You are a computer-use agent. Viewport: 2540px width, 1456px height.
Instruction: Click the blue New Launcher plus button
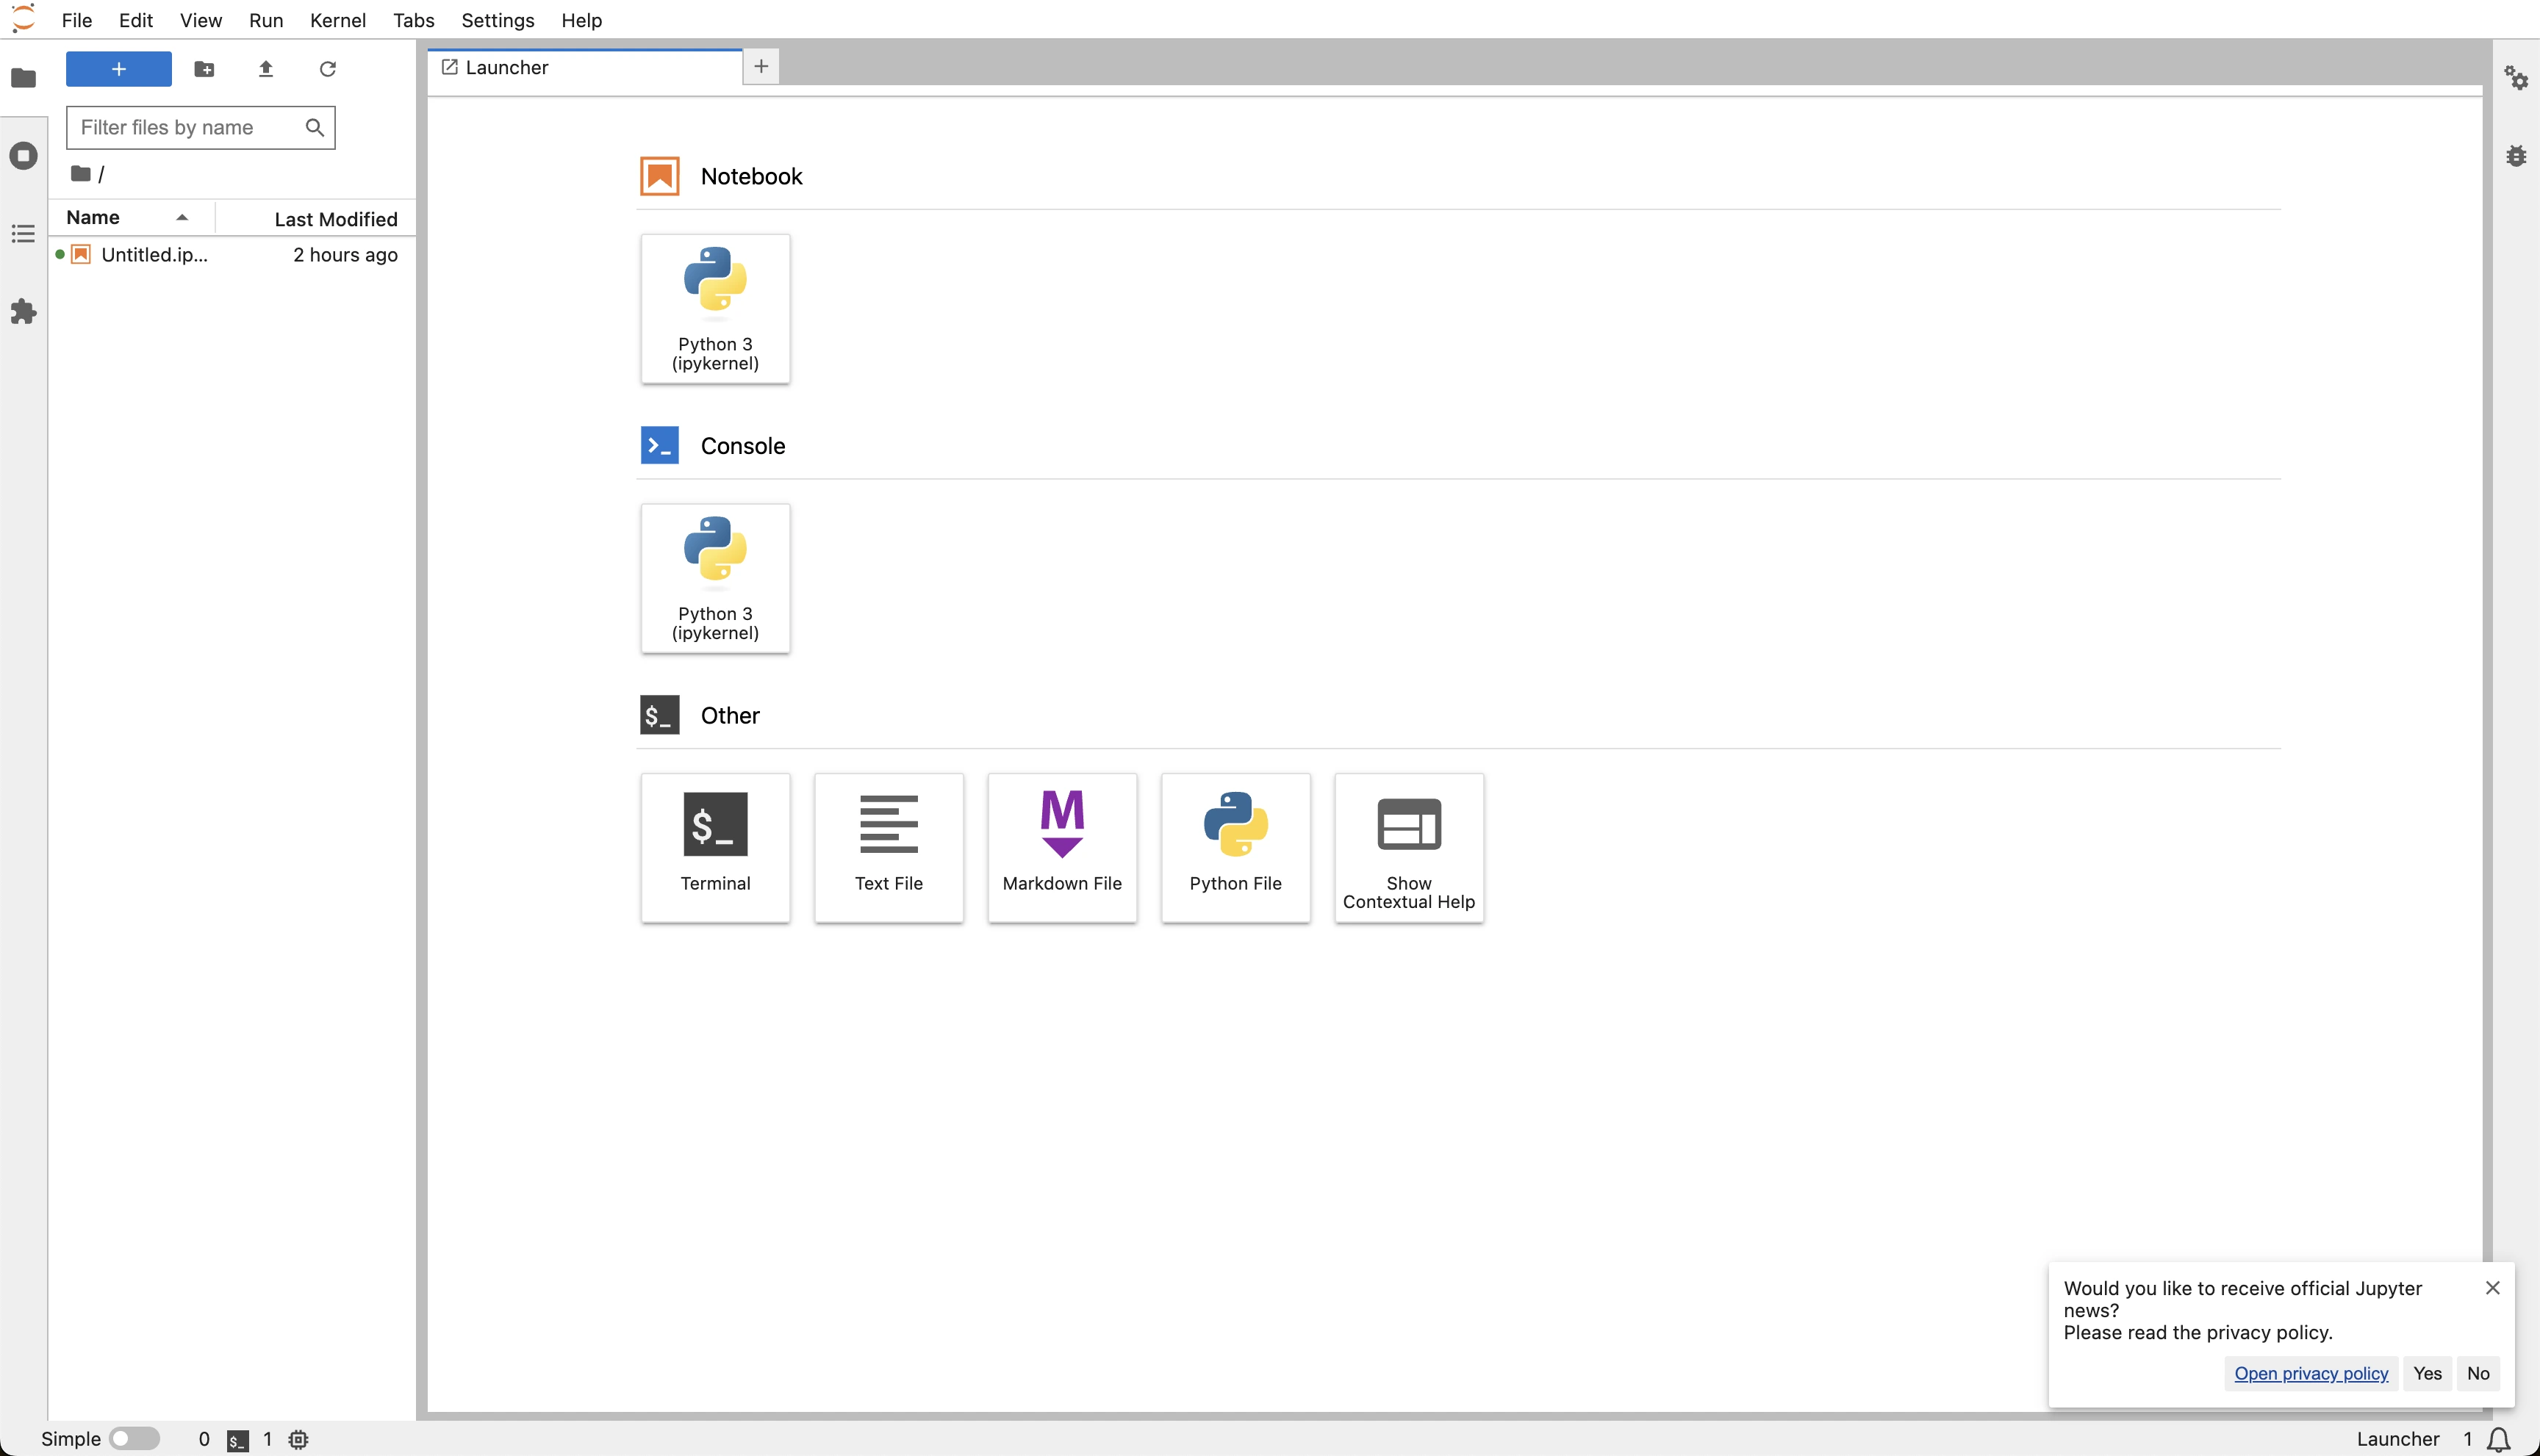[x=119, y=69]
